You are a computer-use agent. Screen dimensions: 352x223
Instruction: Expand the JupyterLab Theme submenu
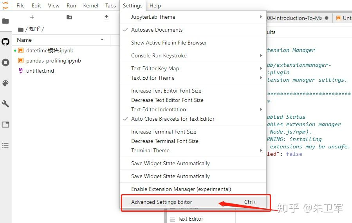click(x=153, y=17)
